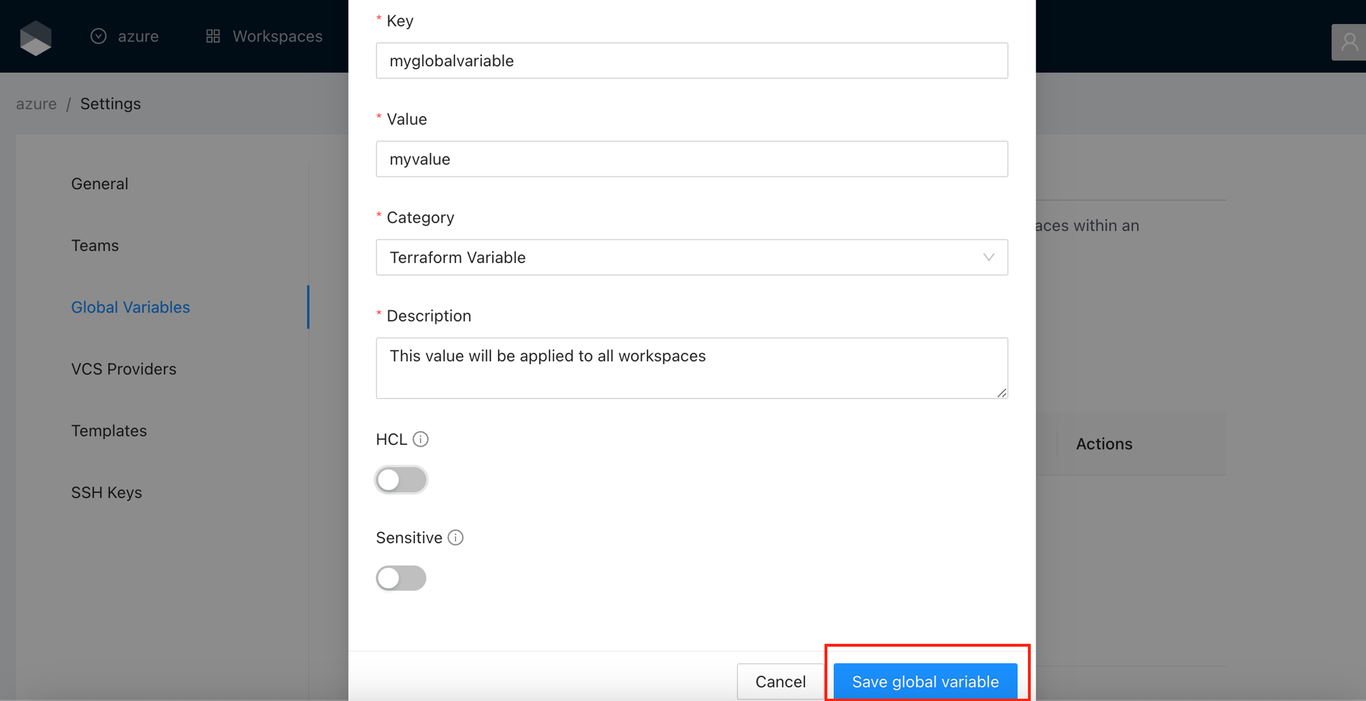Image resolution: width=1366 pixels, height=701 pixels.
Task: Click the Key input field
Action: click(x=691, y=60)
